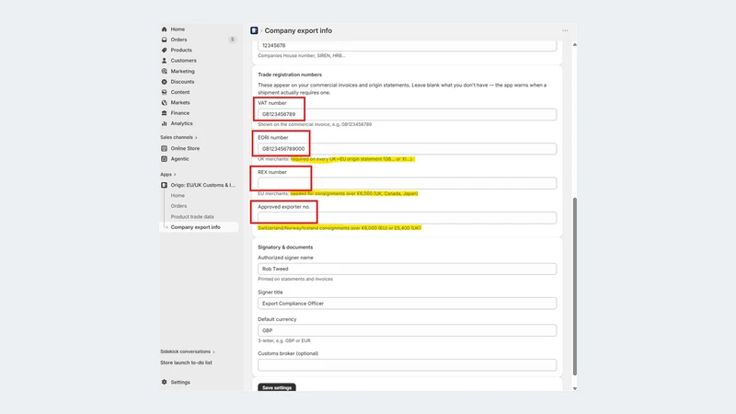Screen dimensions: 736x414
Task: Click the VAT number input field
Action: click(407, 114)
